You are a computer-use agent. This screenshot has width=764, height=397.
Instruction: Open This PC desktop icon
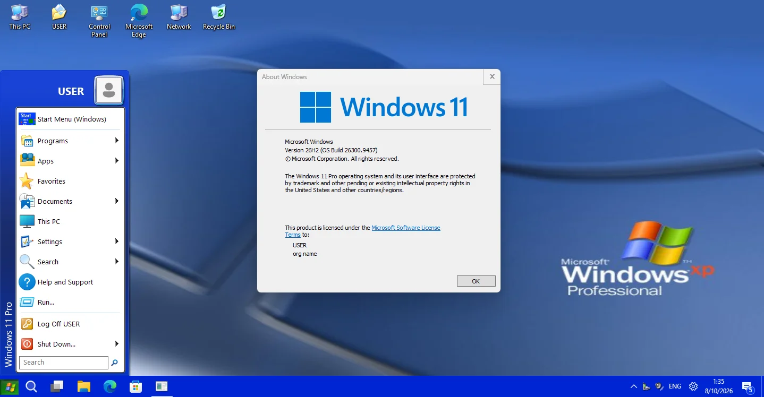[20, 17]
